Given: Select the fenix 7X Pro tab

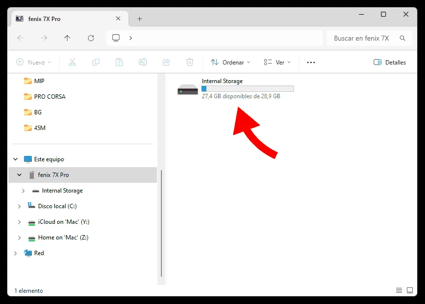Looking at the screenshot, I should tap(70, 19).
